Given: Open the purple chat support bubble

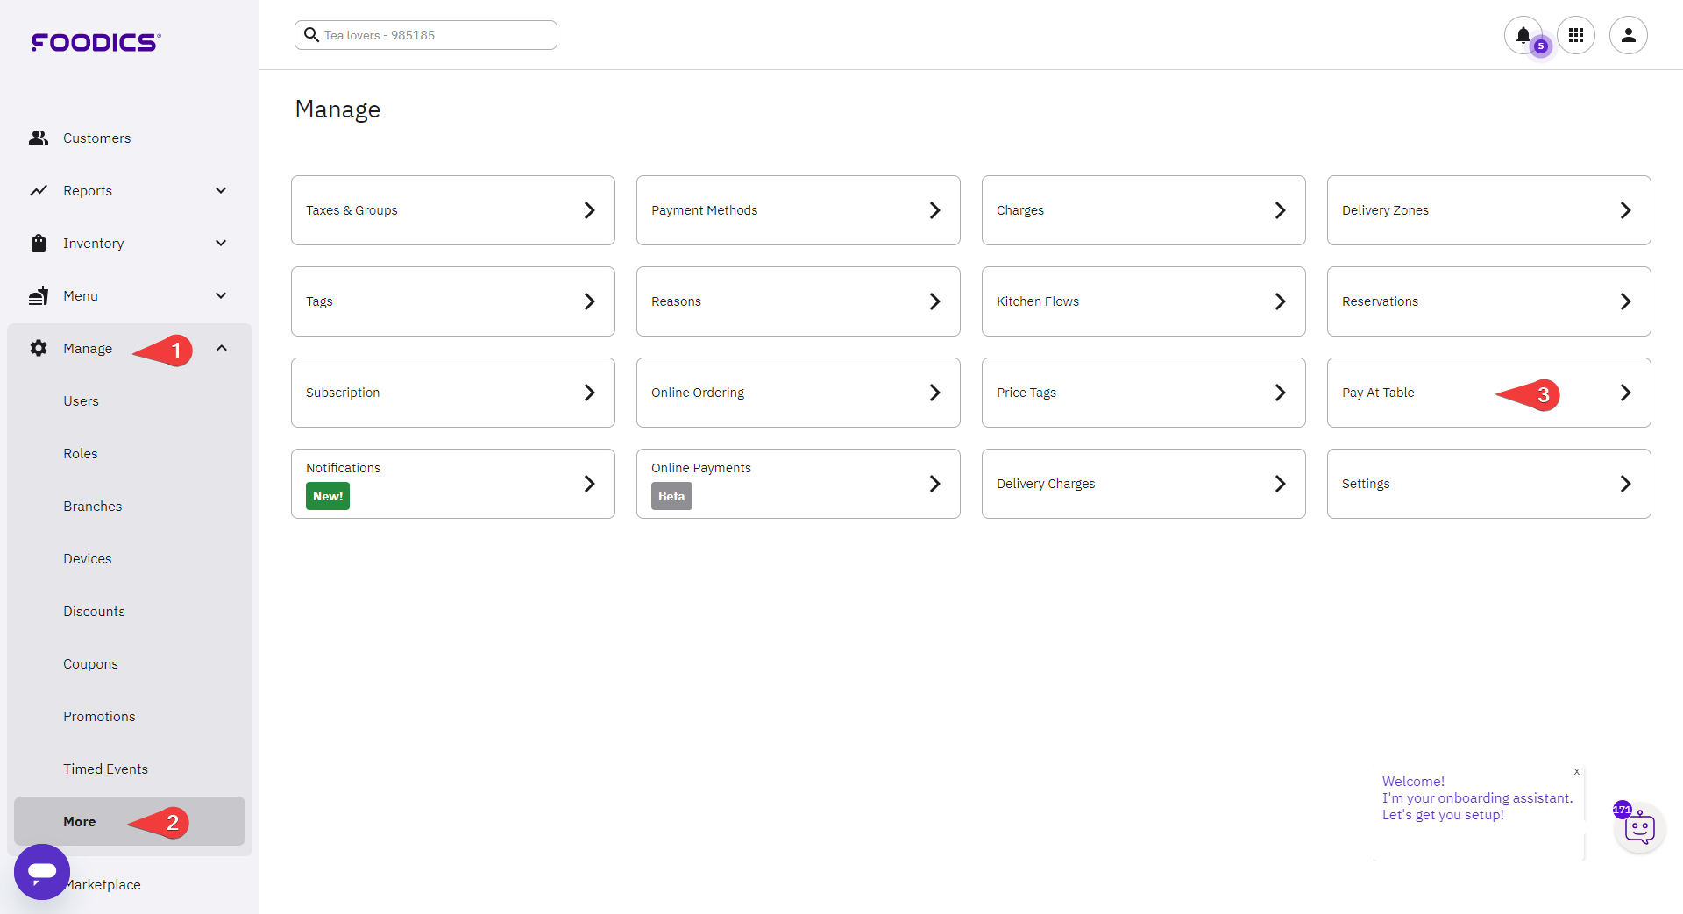Looking at the screenshot, I should tap(42, 871).
